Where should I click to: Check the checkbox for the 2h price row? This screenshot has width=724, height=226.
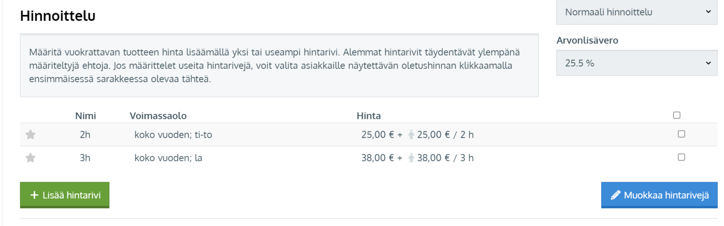(x=681, y=134)
